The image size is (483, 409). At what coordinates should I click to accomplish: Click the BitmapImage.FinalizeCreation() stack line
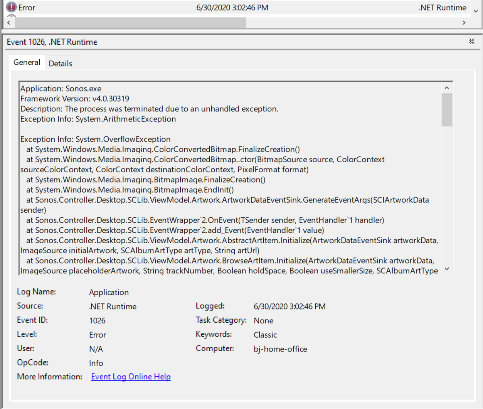tap(146, 180)
